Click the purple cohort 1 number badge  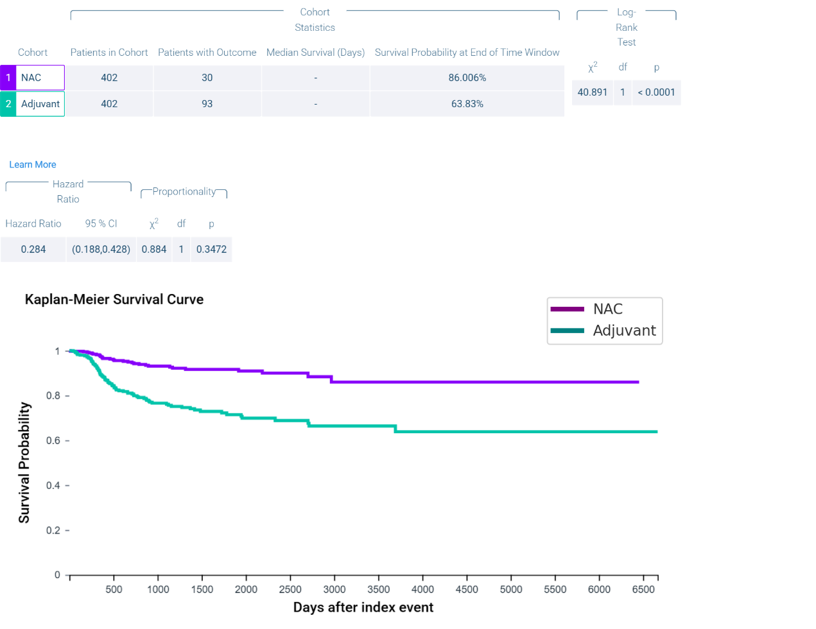click(x=8, y=78)
